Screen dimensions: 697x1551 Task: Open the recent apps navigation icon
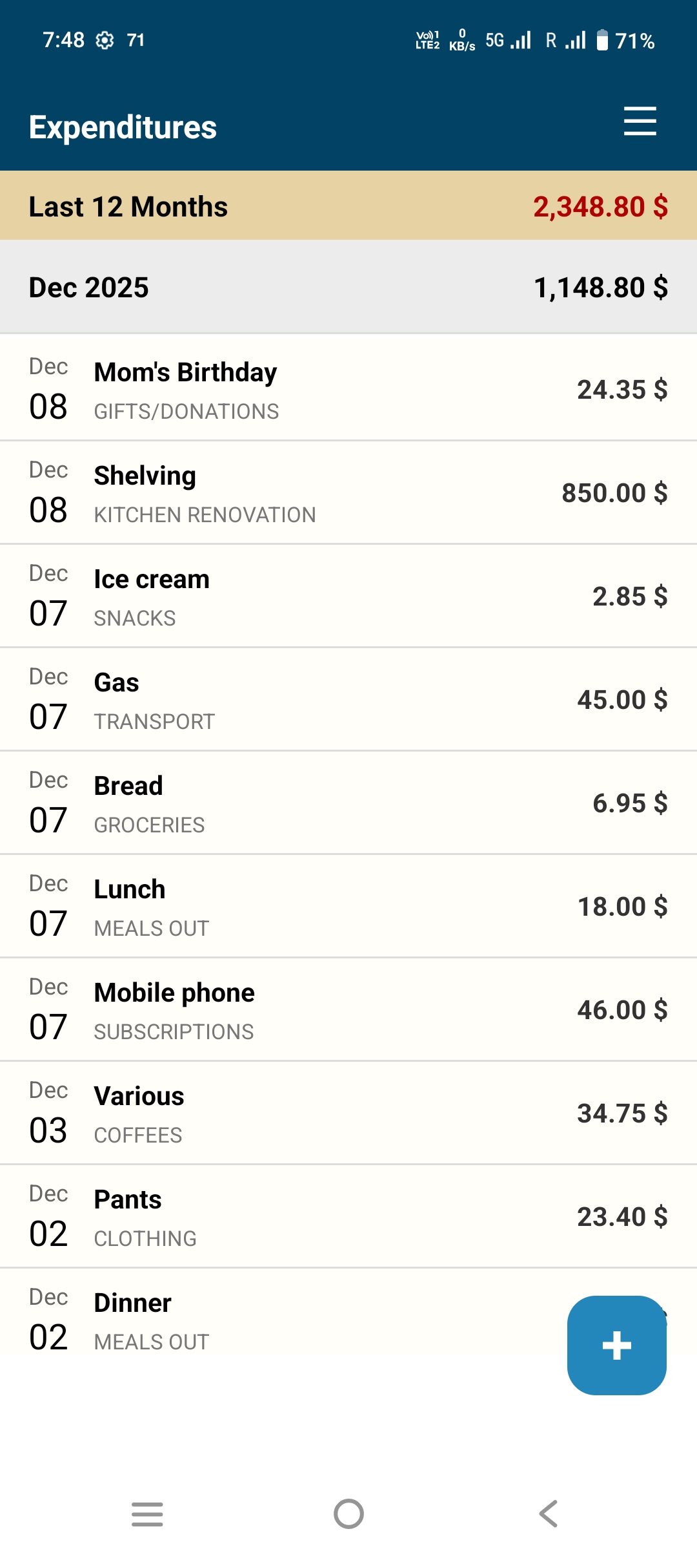(147, 1514)
